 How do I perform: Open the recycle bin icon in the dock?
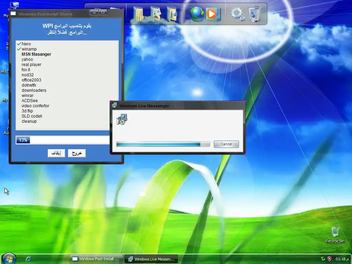255,14
